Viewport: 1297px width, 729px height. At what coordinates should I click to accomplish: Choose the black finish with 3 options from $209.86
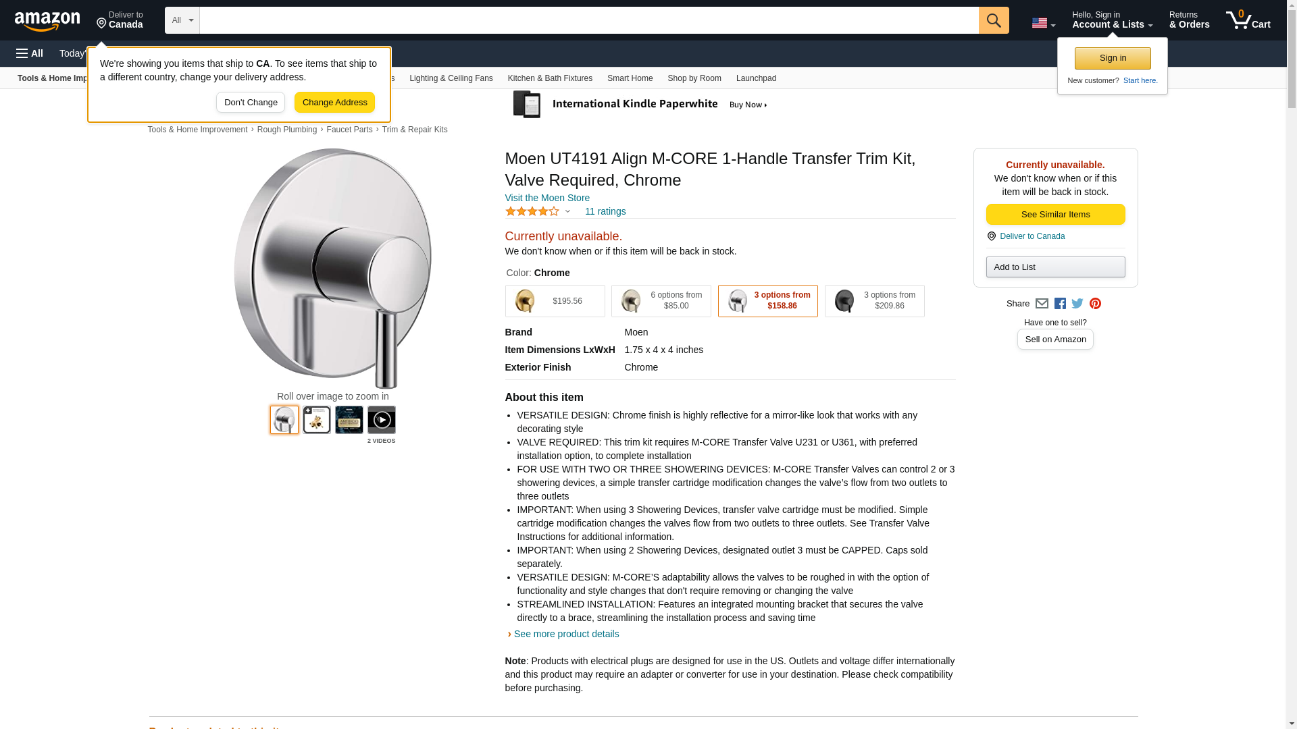pos(874,301)
